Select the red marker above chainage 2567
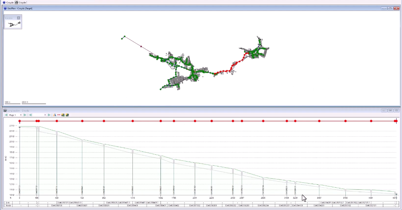402x210 pixels. (x=242, y=121)
